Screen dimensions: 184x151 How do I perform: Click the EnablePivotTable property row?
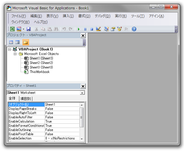44,134
